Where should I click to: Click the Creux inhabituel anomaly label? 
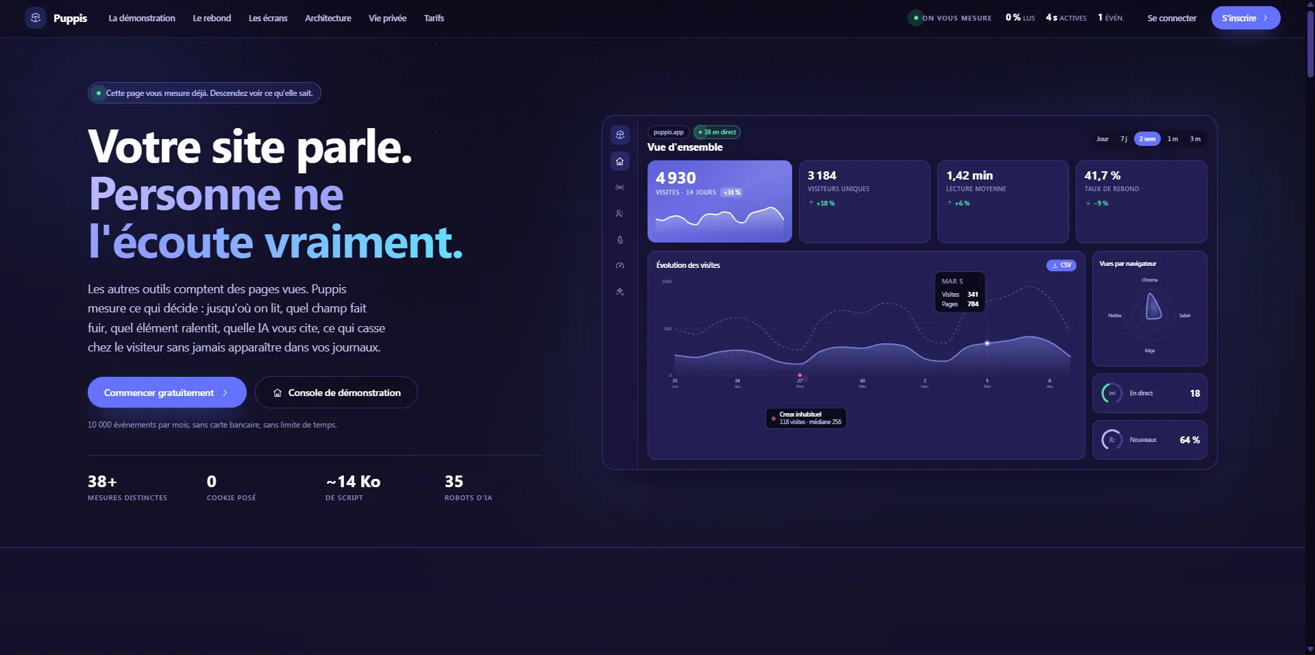(x=806, y=418)
